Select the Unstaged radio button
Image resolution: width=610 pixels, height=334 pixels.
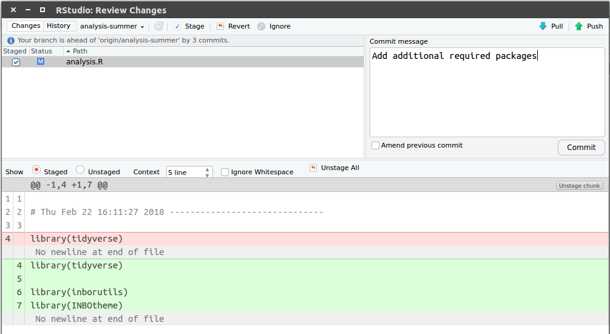(80, 171)
